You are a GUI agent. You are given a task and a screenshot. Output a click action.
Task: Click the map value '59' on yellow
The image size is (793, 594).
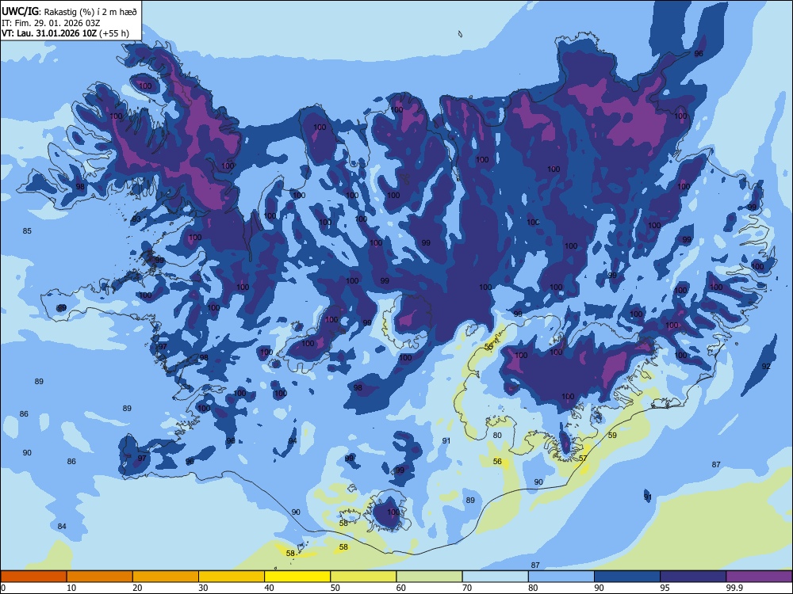[612, 435]
